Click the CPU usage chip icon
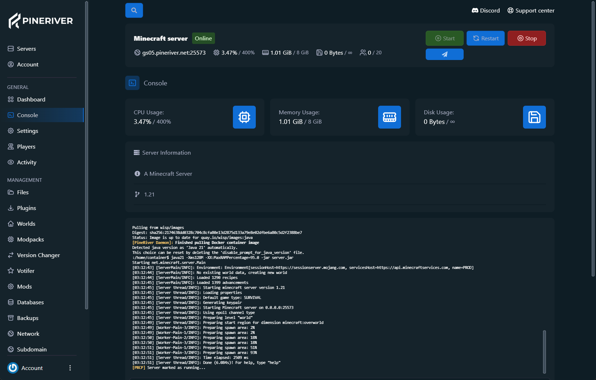 pyautogui.click(x=244, y=117)
